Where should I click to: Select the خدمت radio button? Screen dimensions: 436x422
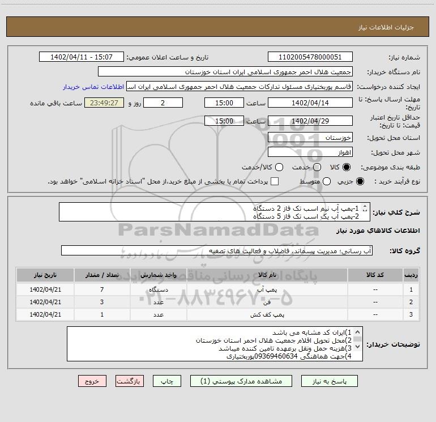point(317,167)
